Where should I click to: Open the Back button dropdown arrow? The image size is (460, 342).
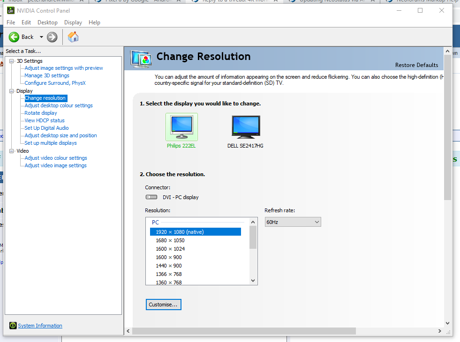[x=41, y=37]
